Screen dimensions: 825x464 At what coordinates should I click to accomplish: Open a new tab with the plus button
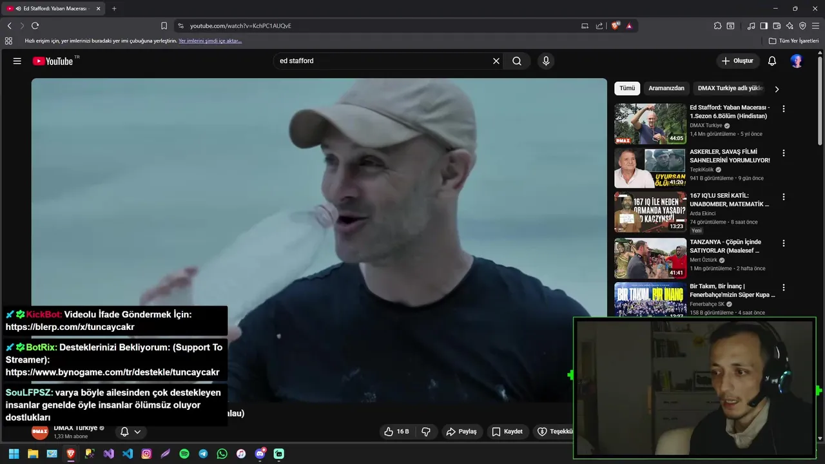[114, 8]
